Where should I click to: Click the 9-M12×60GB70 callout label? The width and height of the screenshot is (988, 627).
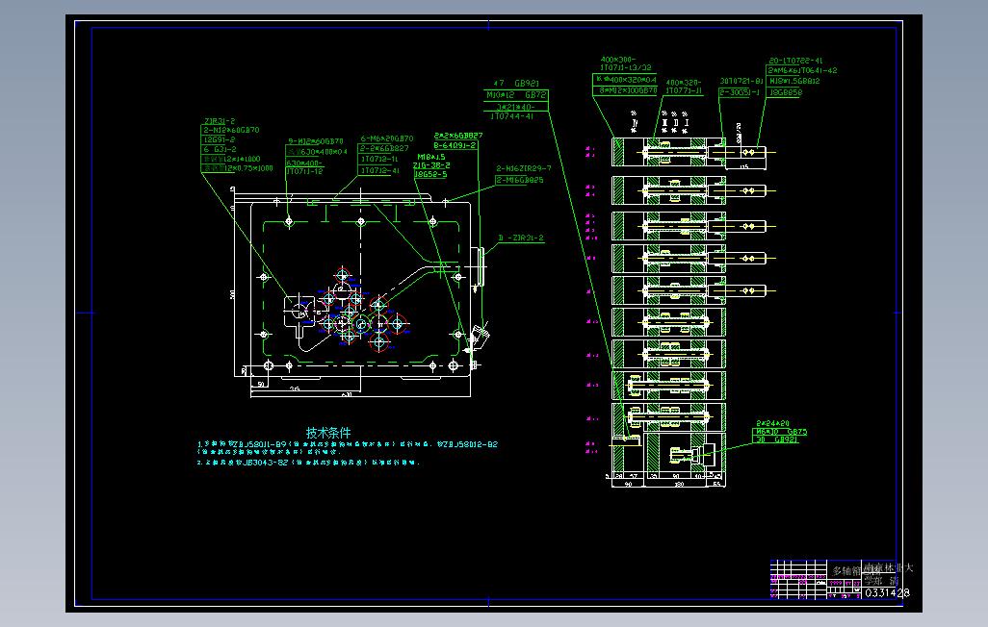tap(315, 141)
